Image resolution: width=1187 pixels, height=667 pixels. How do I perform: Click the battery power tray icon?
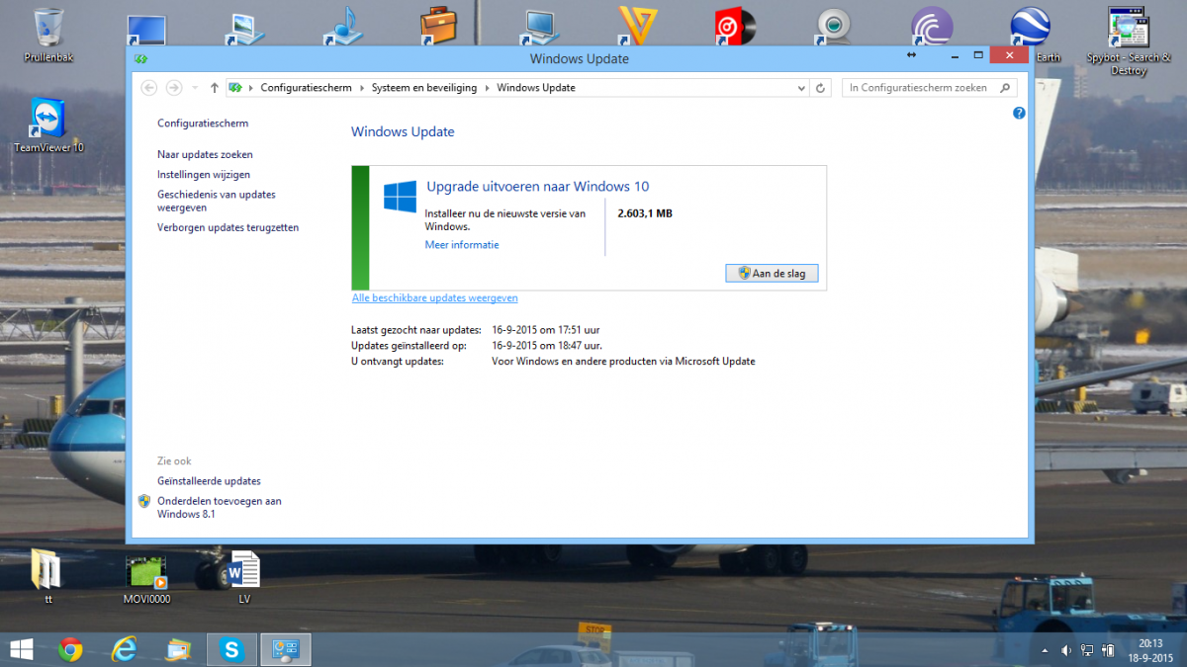click(1108, 650)
